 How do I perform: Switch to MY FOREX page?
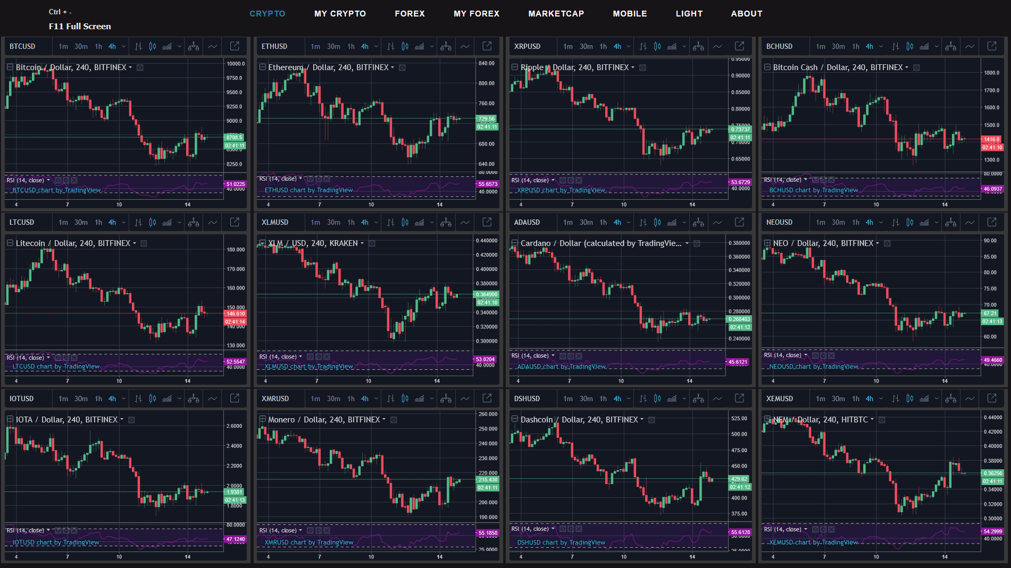click(477, 14)
